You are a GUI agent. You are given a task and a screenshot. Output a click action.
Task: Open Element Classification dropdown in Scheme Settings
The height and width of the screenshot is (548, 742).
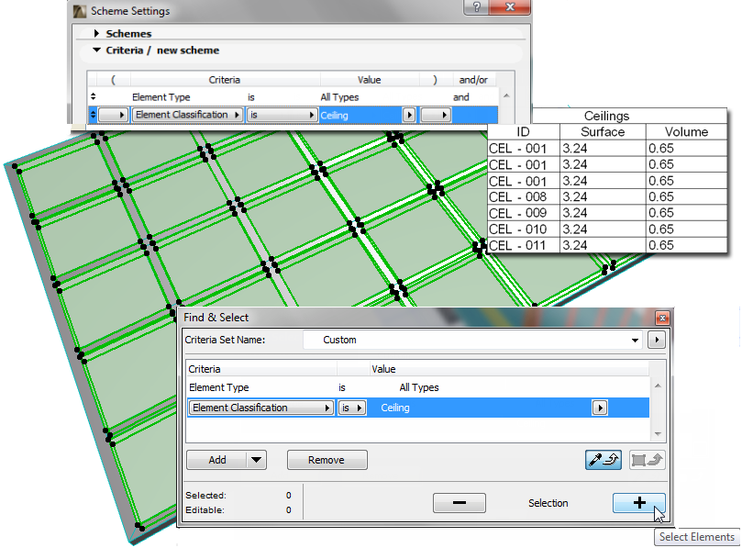(x=187, y=115)
